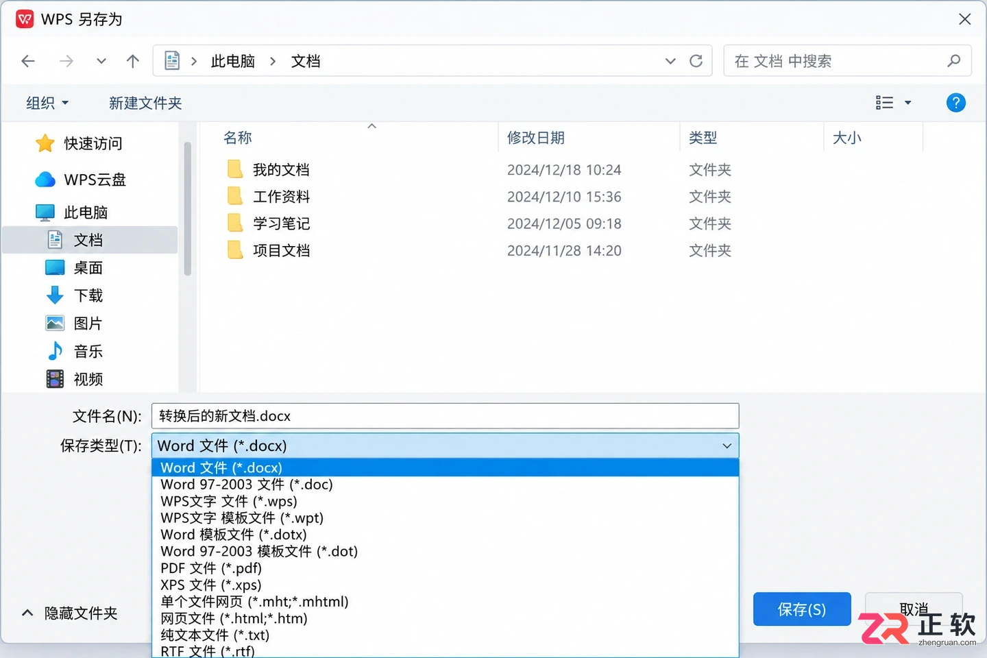Sort files by 名称 column
The width and height of the screenshot is (987, 658).
pyautogui.click(x=238, y=138)
